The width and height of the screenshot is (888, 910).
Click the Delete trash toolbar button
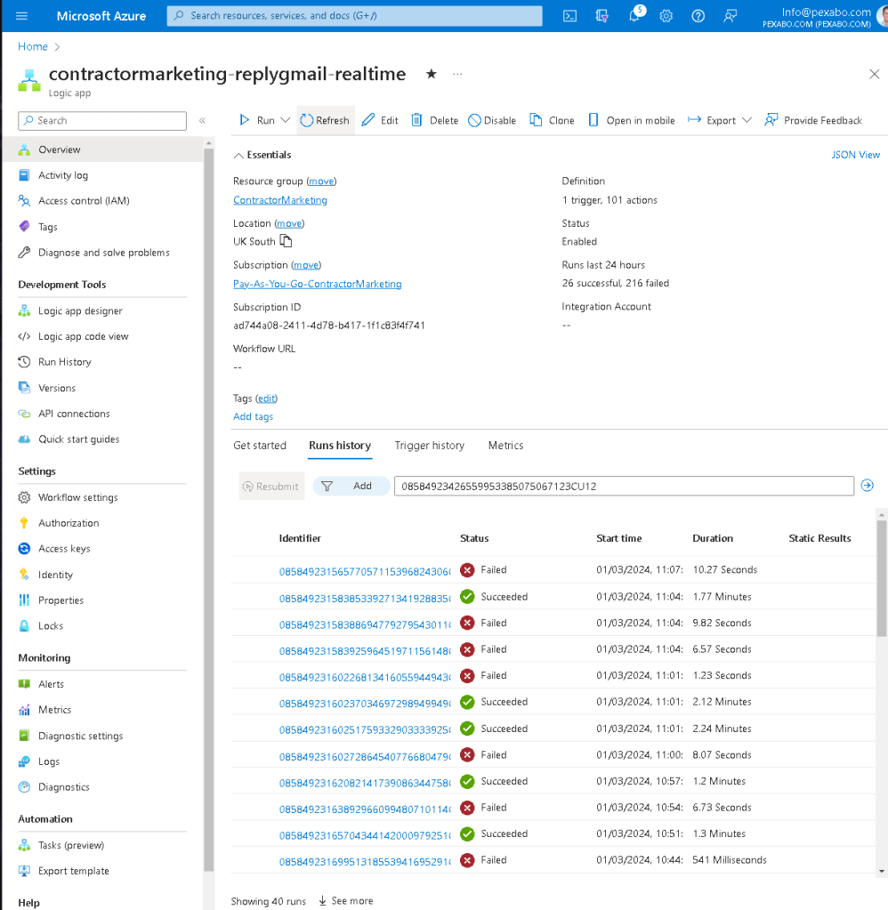click(435, 120)
